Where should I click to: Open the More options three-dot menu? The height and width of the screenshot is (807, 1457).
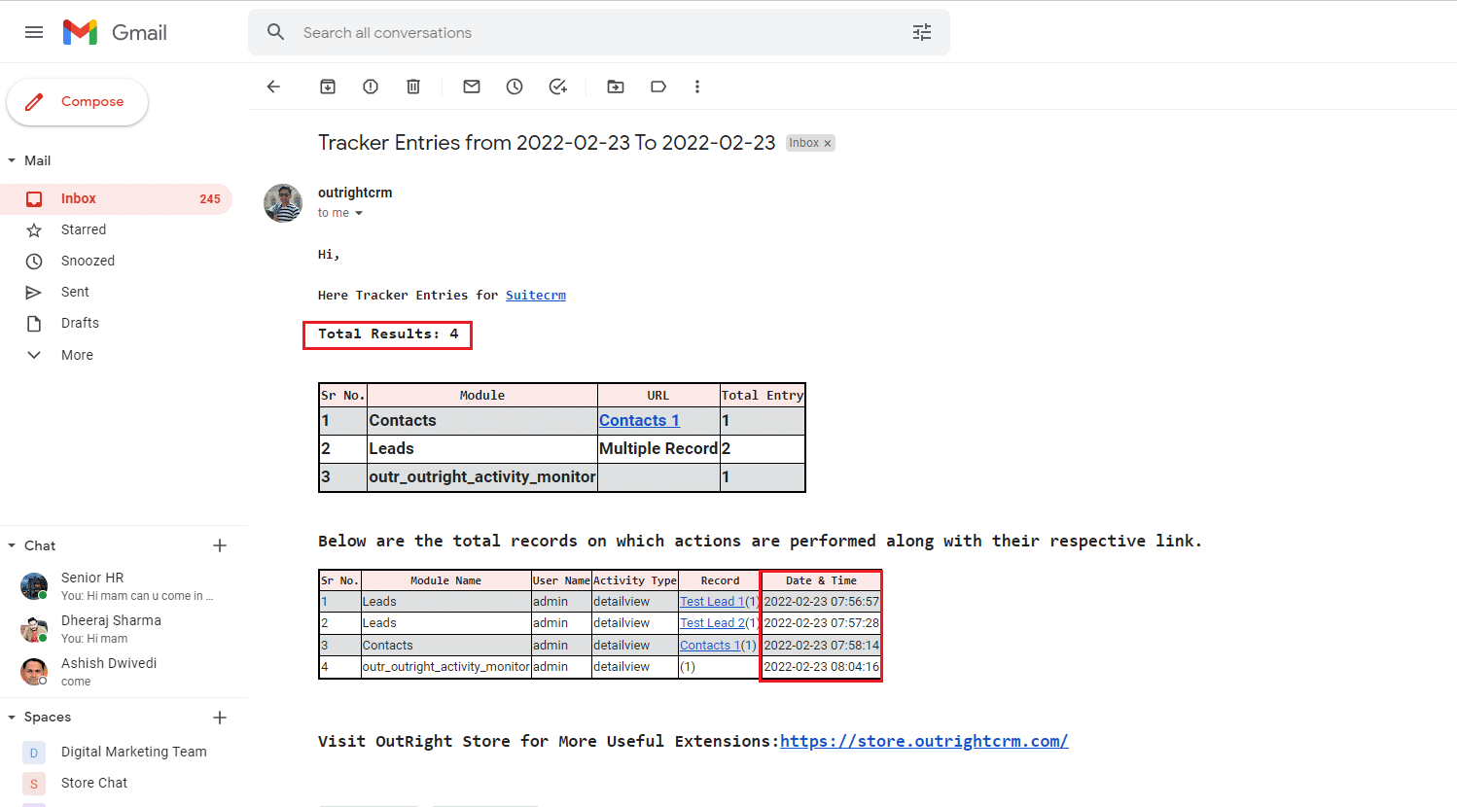[697, 87]
